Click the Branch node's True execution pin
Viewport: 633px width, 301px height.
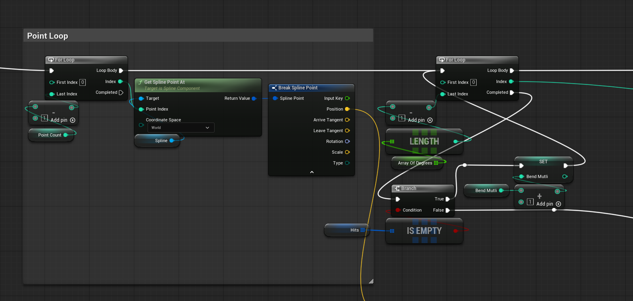coord(448,199)
